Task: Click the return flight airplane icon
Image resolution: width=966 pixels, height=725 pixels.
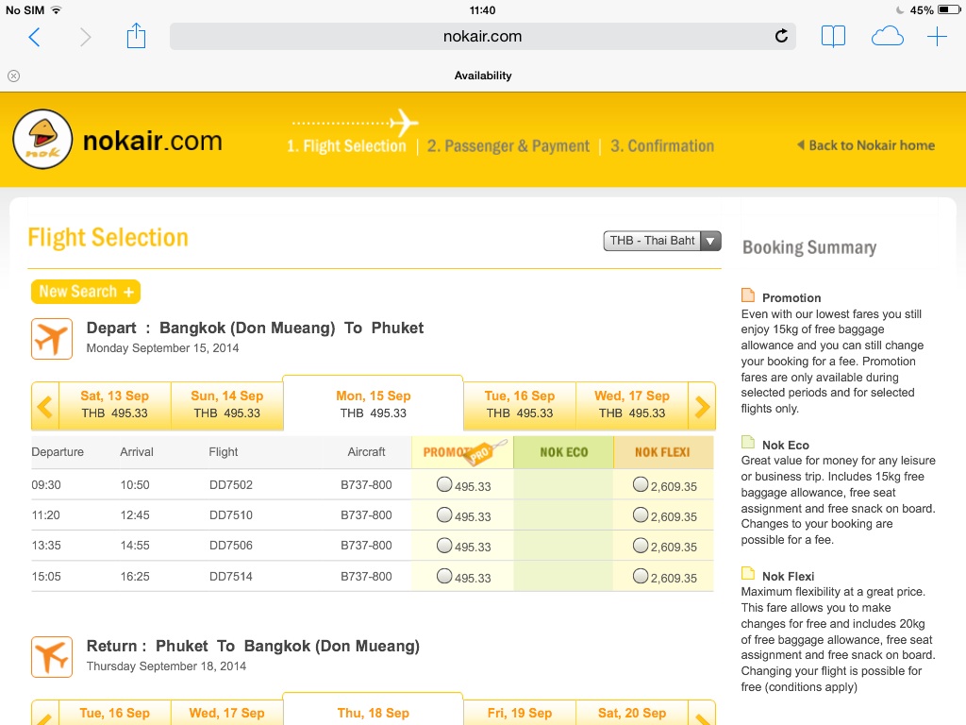Action: pyautogui.click(x=52, y=657)
